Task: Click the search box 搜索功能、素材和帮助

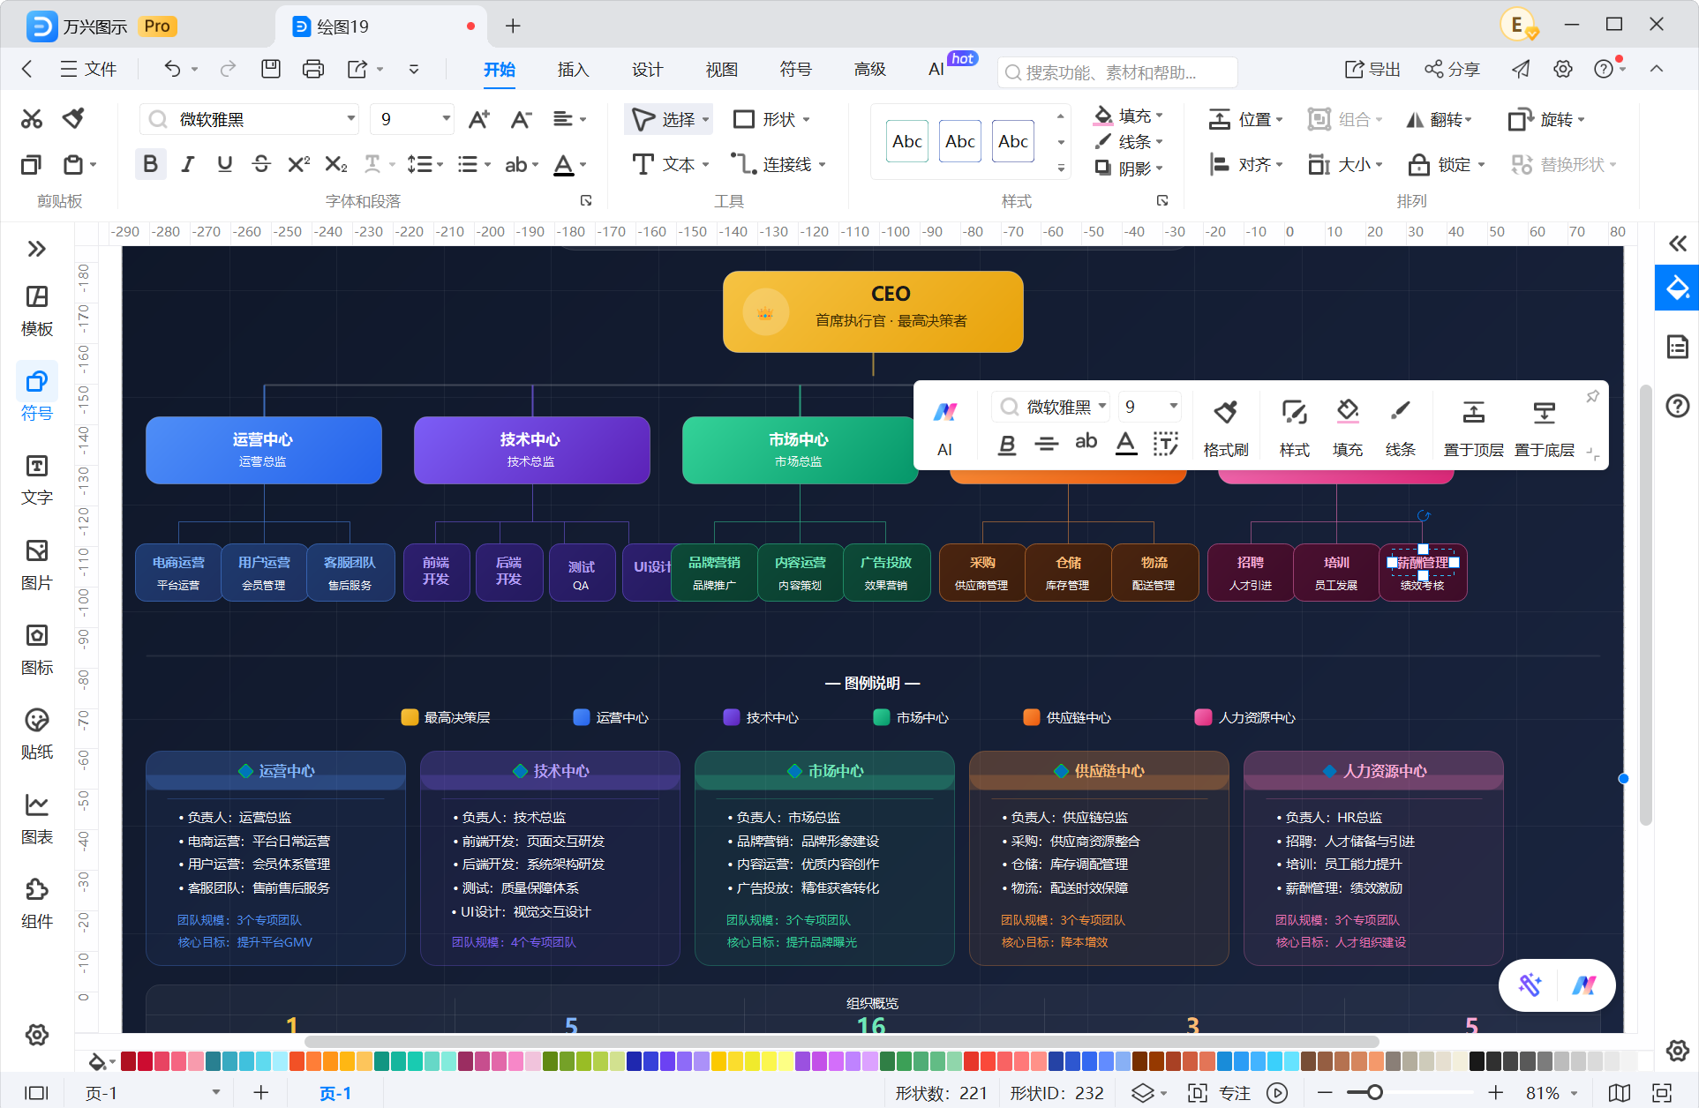Action: click(1117, 72)
